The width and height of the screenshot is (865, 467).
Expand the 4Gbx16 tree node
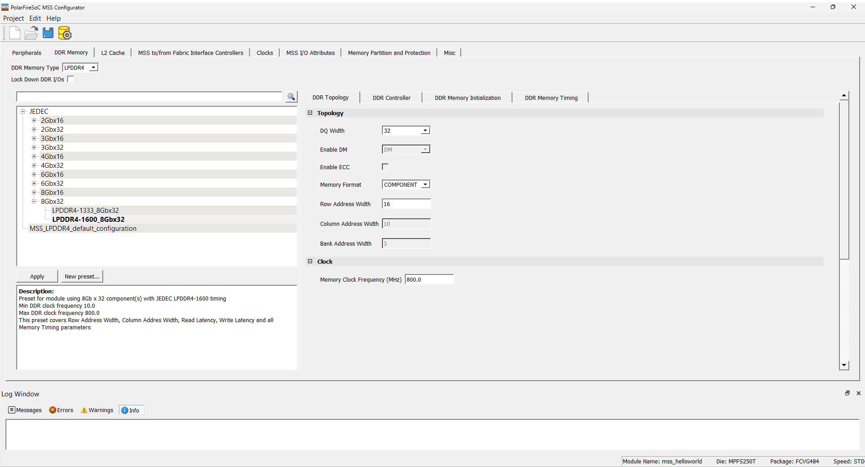tap(34, 157)
